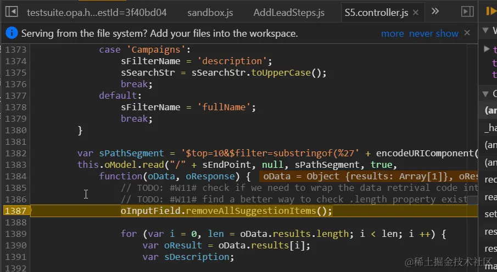Open the 'more' link in the workspace banner
The height and width of the screenshot is (272, 497).
[393, 33]
